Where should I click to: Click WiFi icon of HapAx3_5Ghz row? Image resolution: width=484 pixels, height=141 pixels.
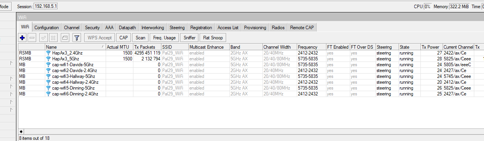(48, 58)
